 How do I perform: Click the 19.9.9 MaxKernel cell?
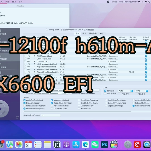click(x=132, y=72)
